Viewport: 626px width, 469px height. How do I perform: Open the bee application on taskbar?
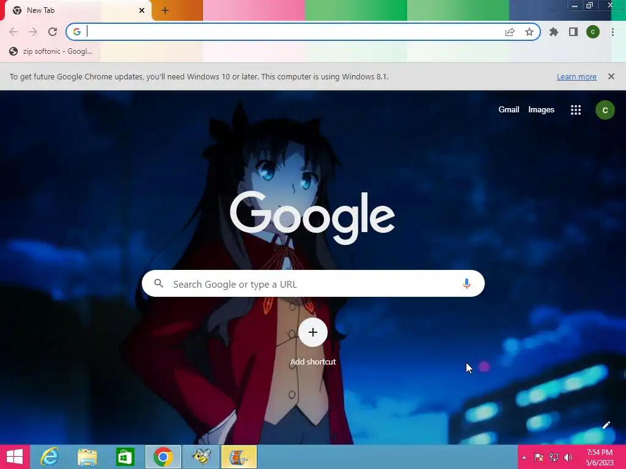tap(201, 457)
